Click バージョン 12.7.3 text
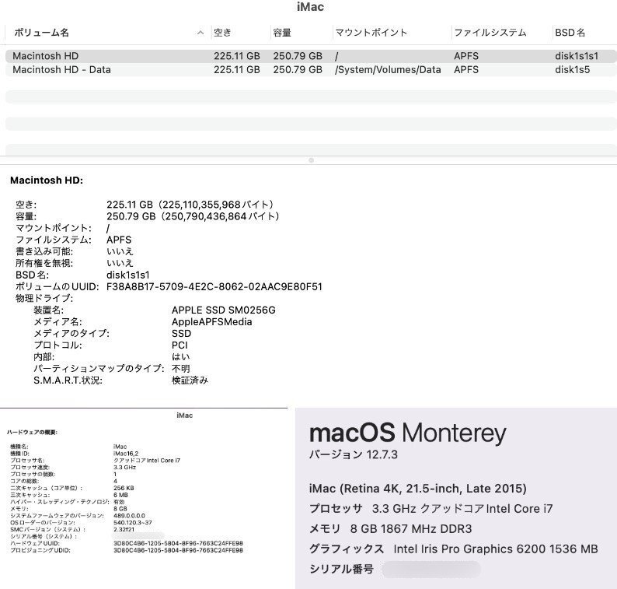 (x=354, y=454)
